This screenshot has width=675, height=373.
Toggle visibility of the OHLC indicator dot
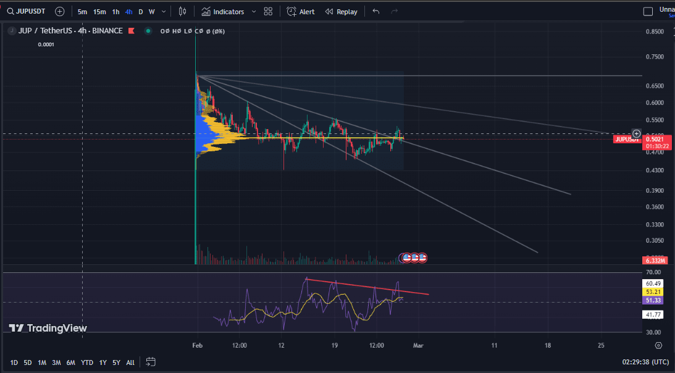tap(147, 30)
